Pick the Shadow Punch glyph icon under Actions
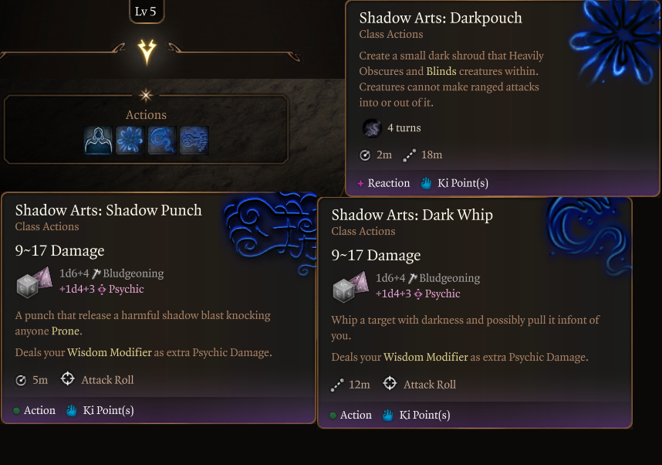The height and width of the screenshot is (465, 662). click(194, 141)
